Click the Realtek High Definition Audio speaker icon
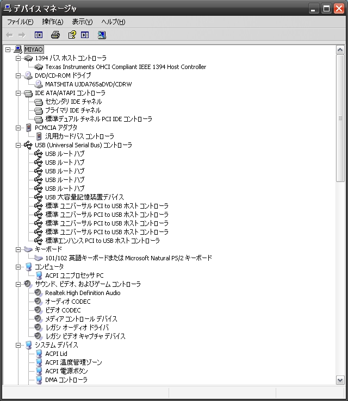Image resolution: width=348 pixels, height=401 pixels. click(39, 293)
